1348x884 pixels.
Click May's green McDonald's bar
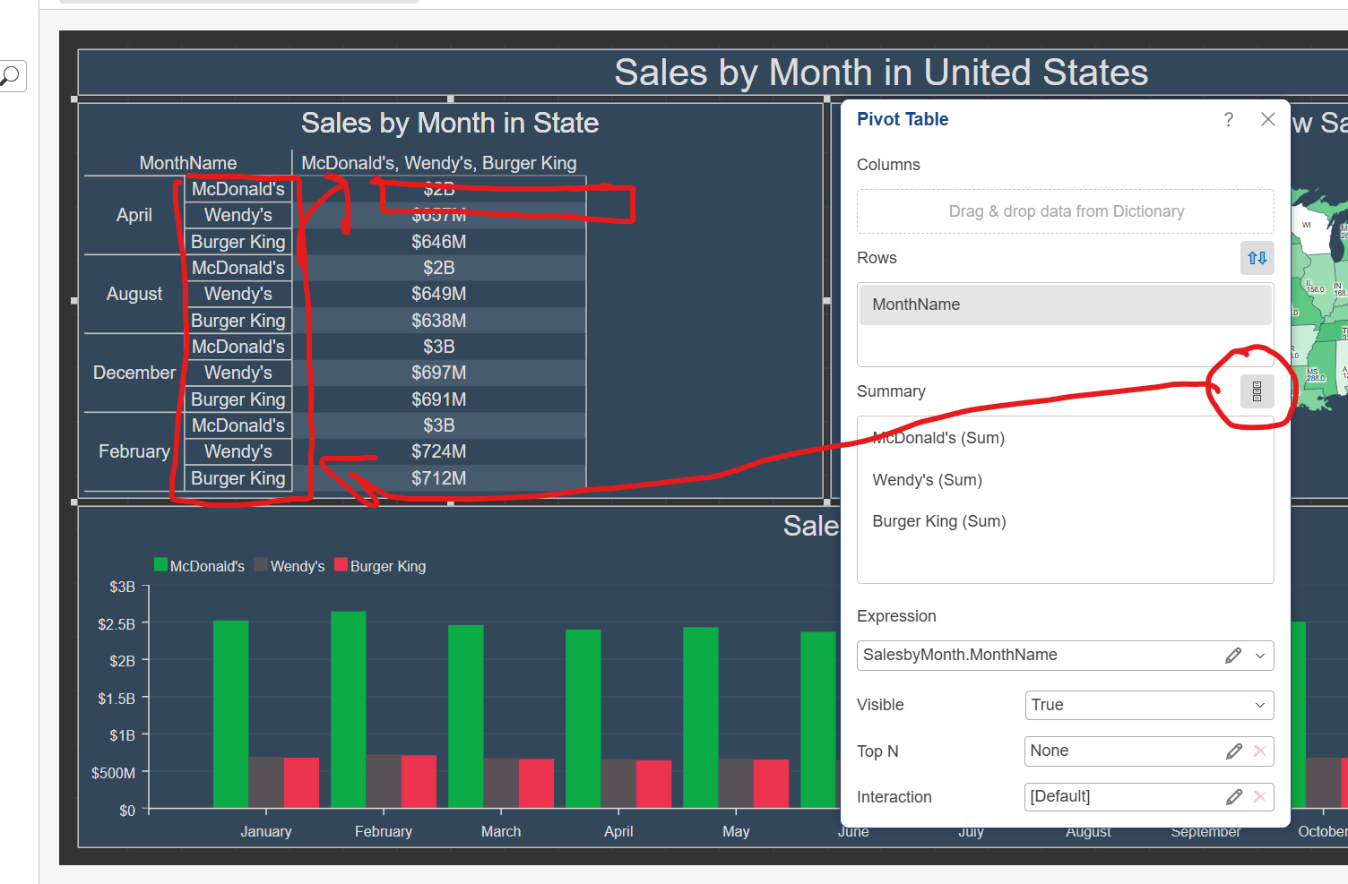click(701, 717)
